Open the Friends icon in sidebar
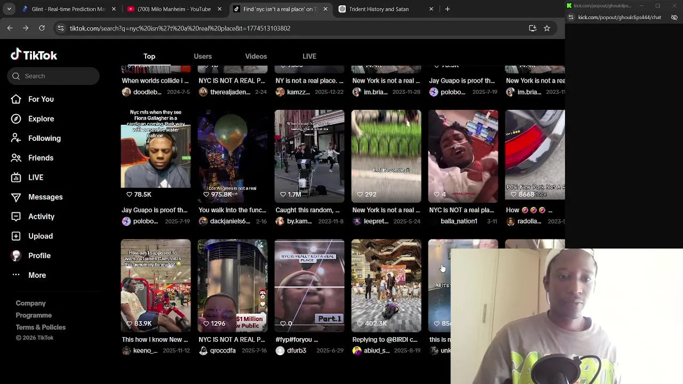 point(16,158)
